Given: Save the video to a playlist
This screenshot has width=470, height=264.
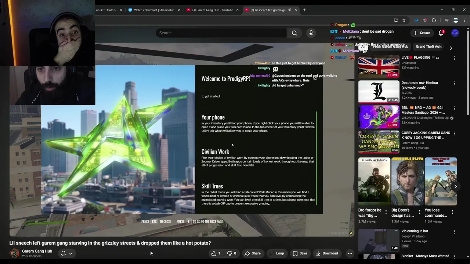Looking at the screenshot, I should coord(300,253).
